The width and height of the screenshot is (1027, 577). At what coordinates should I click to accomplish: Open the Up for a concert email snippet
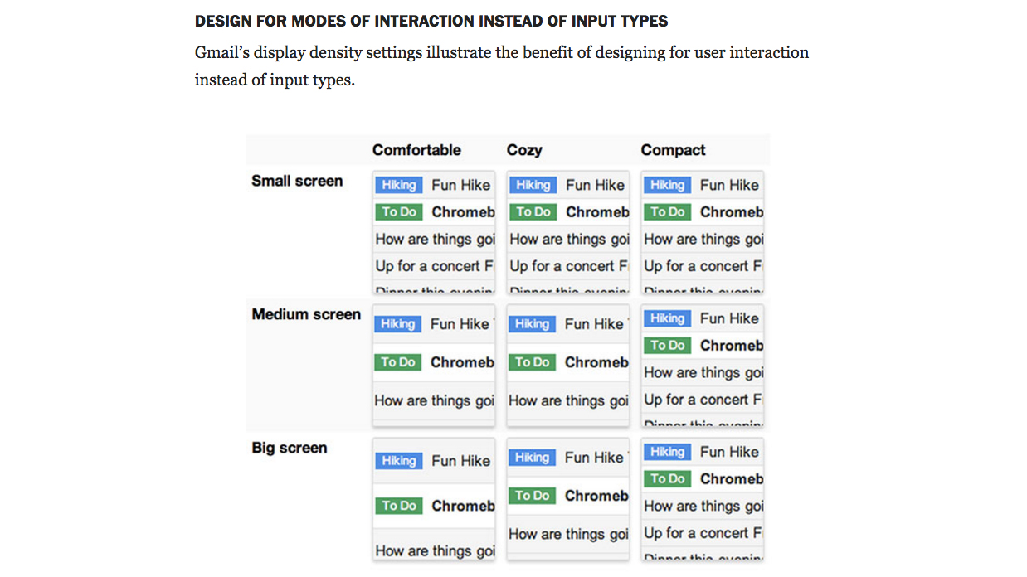click(x=434, y=265)
